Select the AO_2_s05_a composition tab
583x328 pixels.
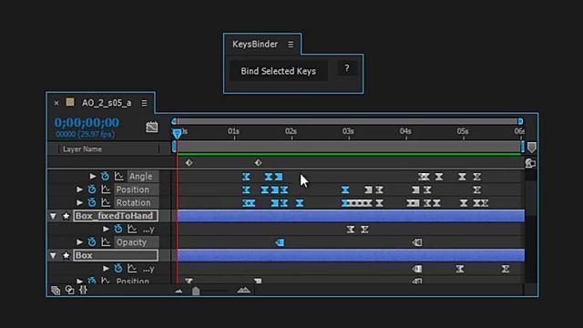coord(107,103)
